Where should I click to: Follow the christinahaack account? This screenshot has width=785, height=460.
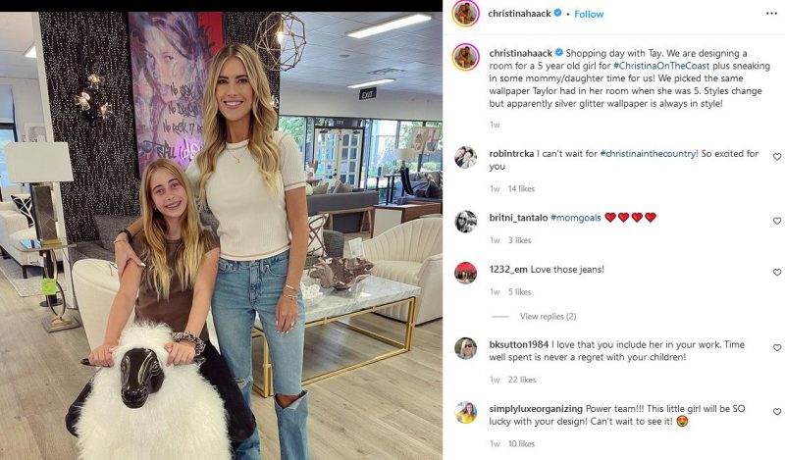tap(589, 14)
